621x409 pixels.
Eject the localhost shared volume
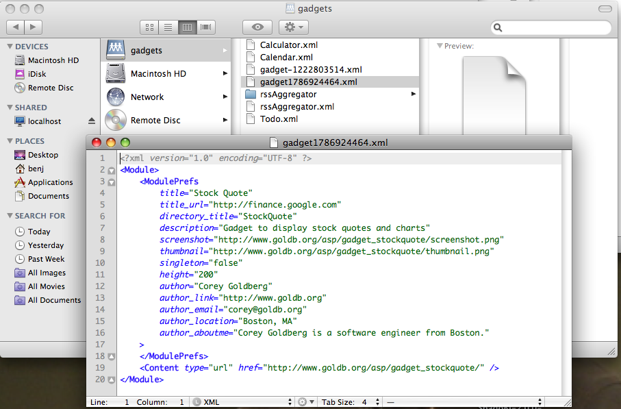tap(92, 121)
